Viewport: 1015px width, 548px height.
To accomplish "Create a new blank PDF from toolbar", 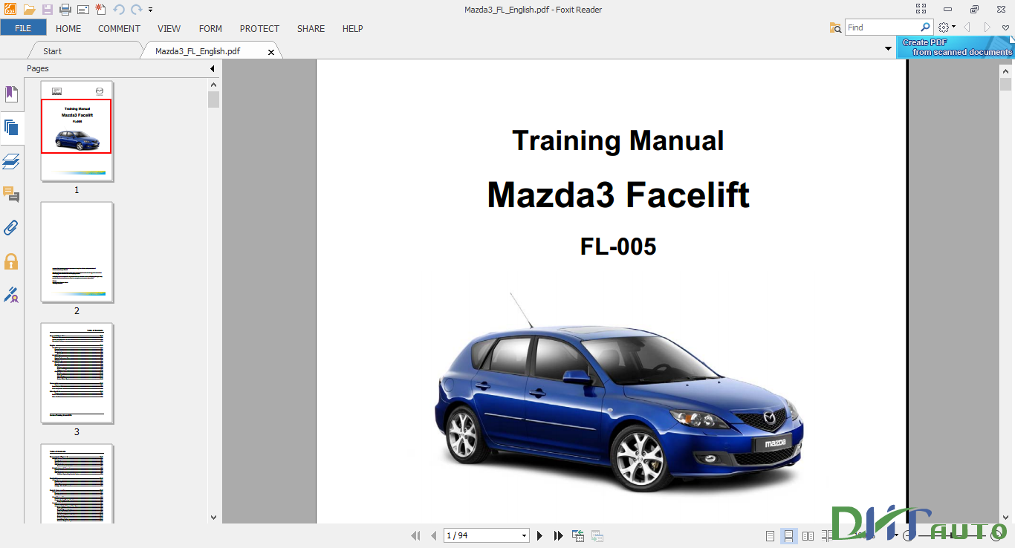I will 100,10.
